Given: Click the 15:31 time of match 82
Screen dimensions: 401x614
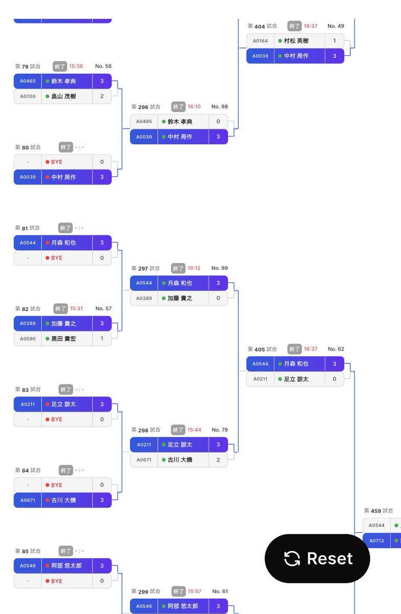Looking at the screenshot, I should coord(76,309).
